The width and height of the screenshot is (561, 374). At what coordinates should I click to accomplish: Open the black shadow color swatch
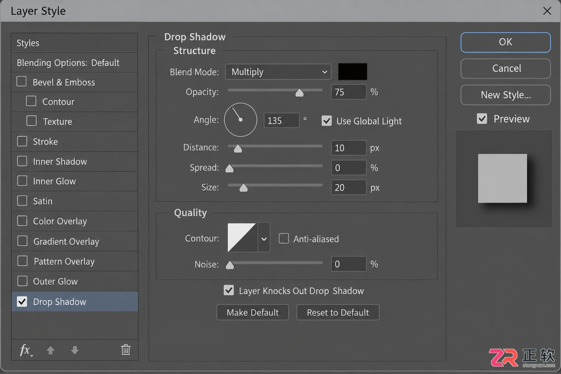tap(353, 72)
